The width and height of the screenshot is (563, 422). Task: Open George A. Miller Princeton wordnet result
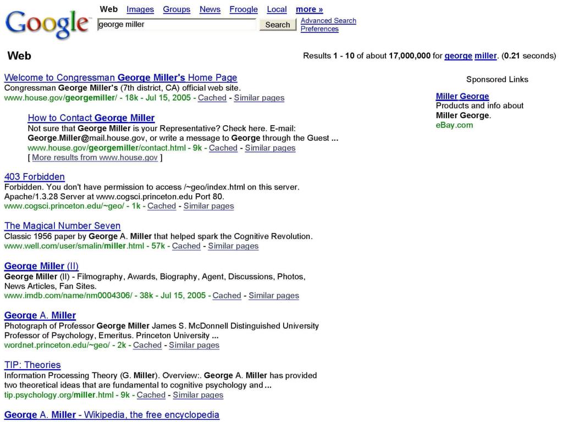40,315
